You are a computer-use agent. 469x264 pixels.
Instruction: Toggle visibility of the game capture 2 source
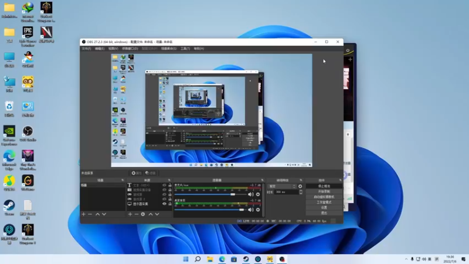[x=164, y=199]
